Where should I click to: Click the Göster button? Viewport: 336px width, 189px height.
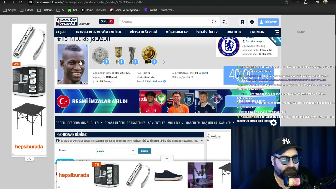click(x=144, y=151)
